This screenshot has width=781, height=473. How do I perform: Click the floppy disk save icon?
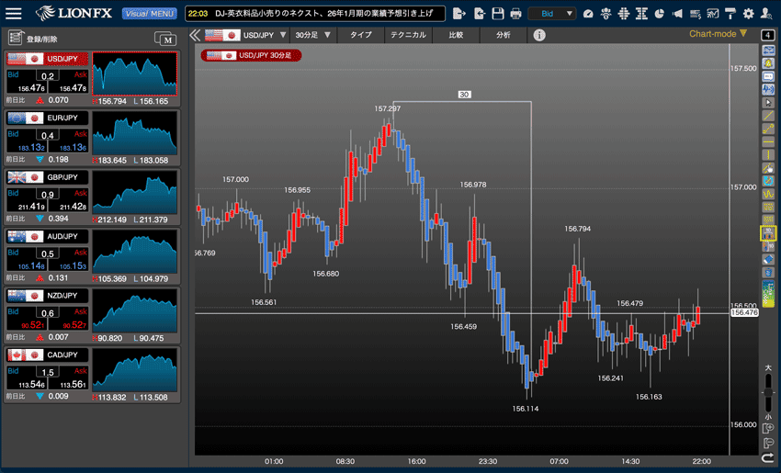[497, 14]
